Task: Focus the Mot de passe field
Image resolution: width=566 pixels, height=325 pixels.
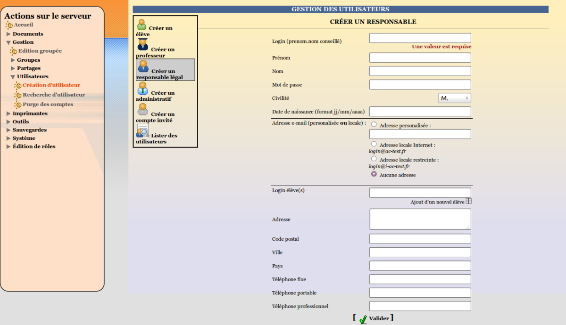Action: pos(420,84)
